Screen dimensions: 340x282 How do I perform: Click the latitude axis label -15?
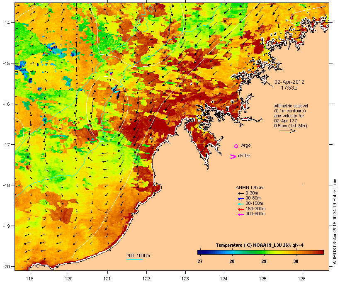coord(6,63)
